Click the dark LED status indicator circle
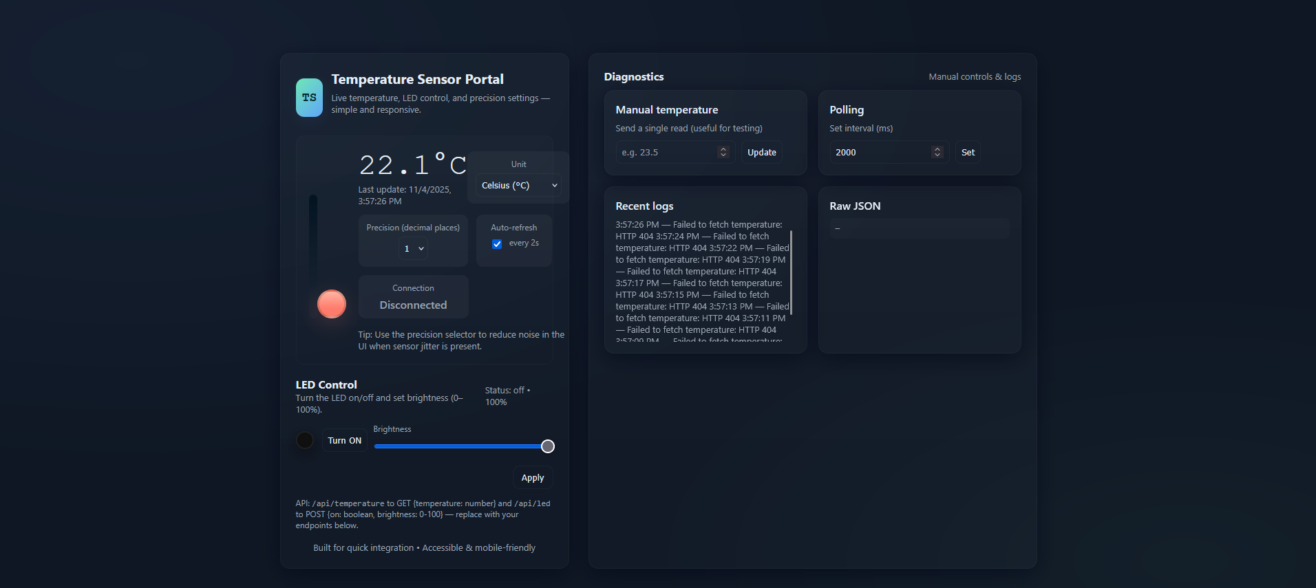The width and height of the screenshot is (1316, 588). [x=305, y=440]
